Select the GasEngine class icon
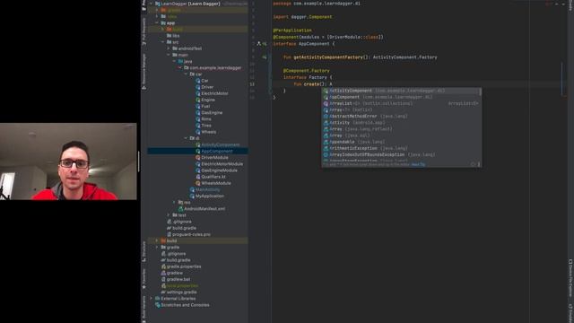 [197, 112]
